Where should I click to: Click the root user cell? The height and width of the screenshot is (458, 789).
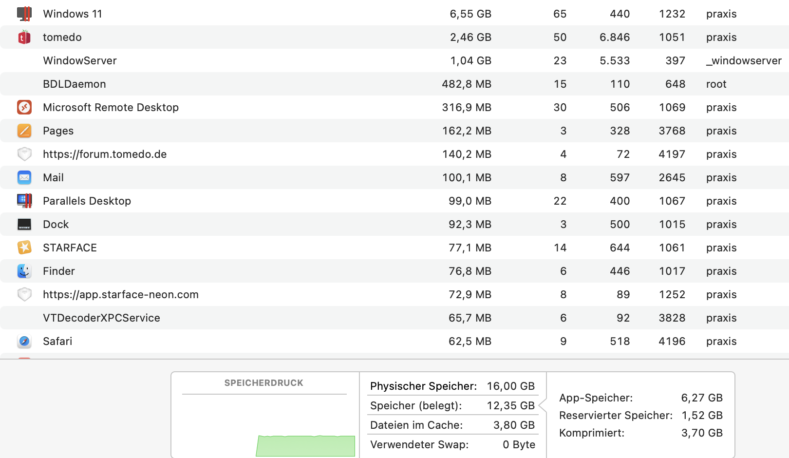[716, 84]
